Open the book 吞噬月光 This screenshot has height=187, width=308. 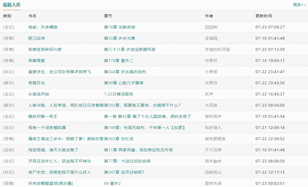pos(37,83)
